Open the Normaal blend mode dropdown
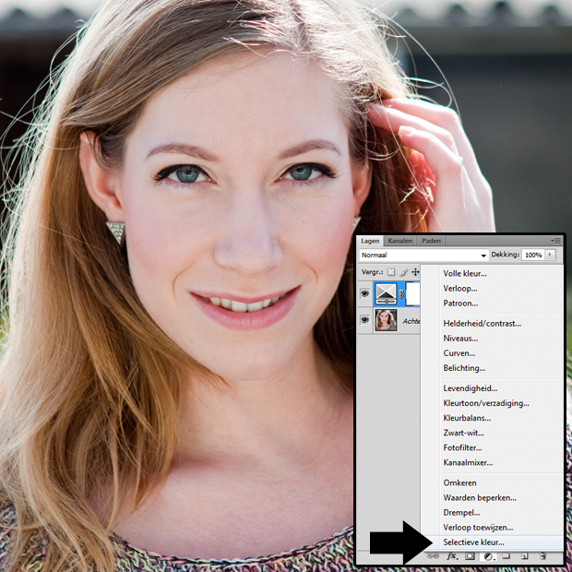Screen dimensions: 572x572 click(x=423, y=255)
